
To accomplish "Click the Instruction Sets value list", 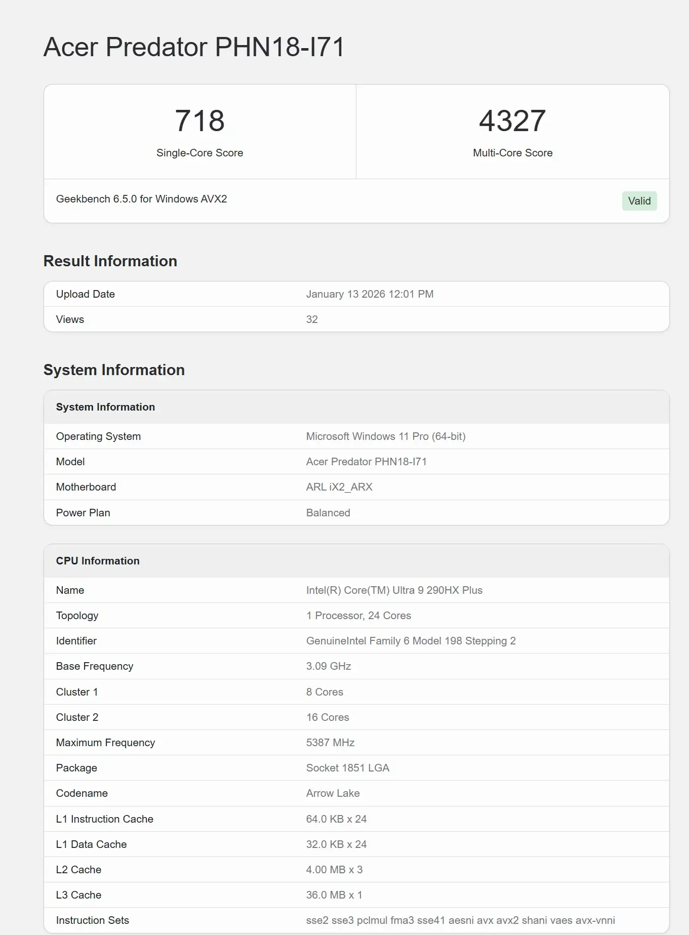I will pyautogui.click(x=461, y=920).
